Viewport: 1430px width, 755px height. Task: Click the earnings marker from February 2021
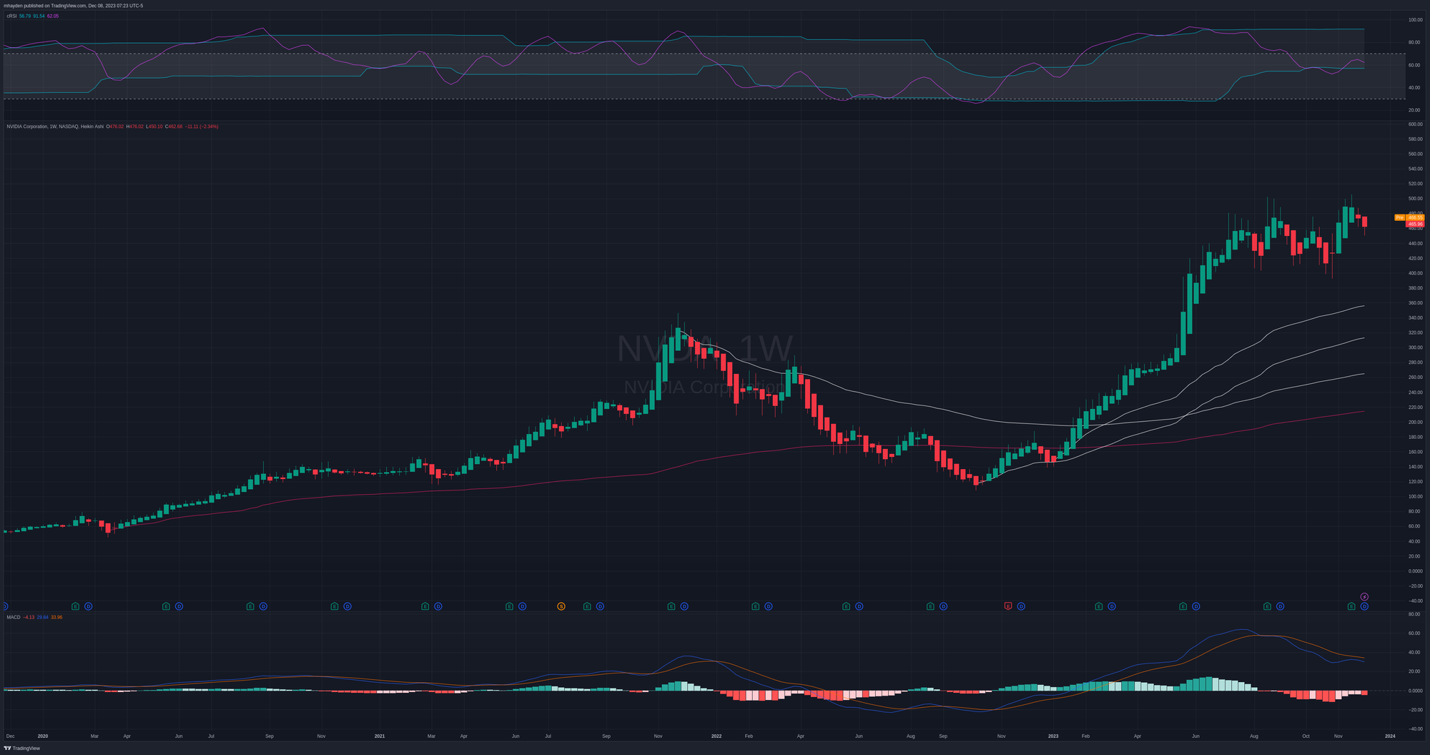coord(425,606)
